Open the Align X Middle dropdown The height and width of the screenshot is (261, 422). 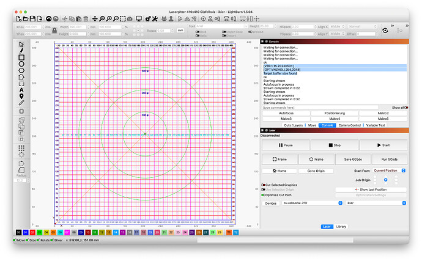[x=337, y=26]
